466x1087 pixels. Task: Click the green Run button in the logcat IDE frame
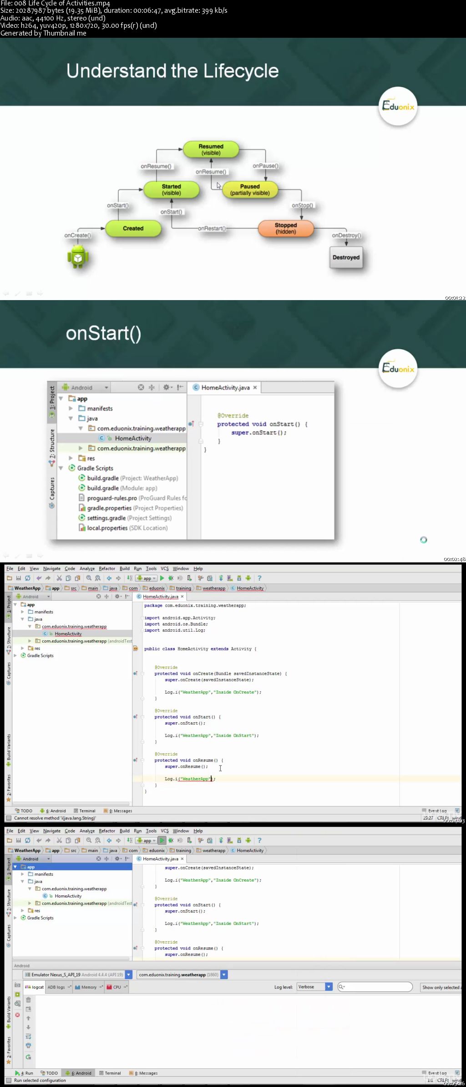click(162, 841)
